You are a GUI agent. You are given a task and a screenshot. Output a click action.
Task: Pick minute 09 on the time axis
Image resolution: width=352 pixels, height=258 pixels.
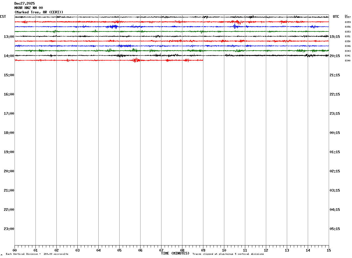point(203,250)
